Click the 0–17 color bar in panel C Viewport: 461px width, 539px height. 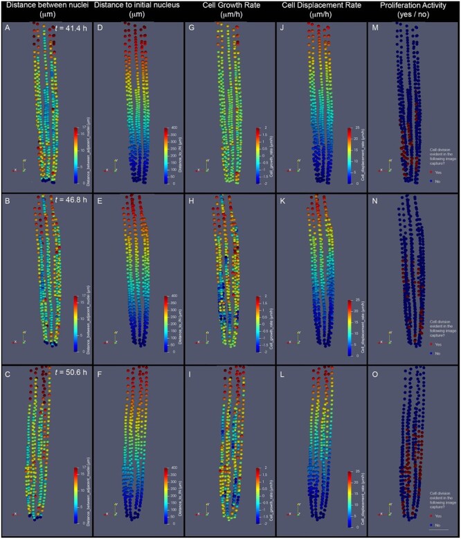75,495
